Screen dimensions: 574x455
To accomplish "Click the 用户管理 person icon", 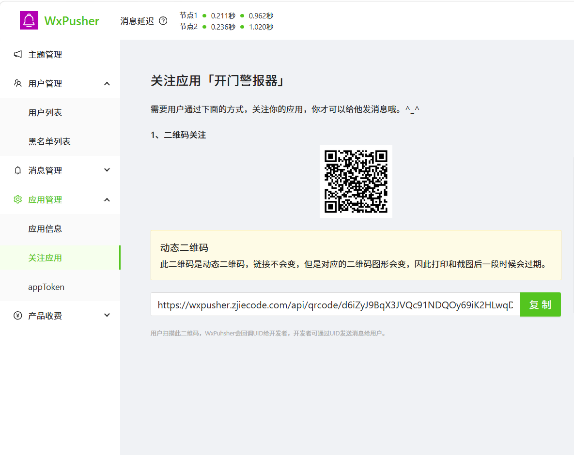I will point(17,83).
